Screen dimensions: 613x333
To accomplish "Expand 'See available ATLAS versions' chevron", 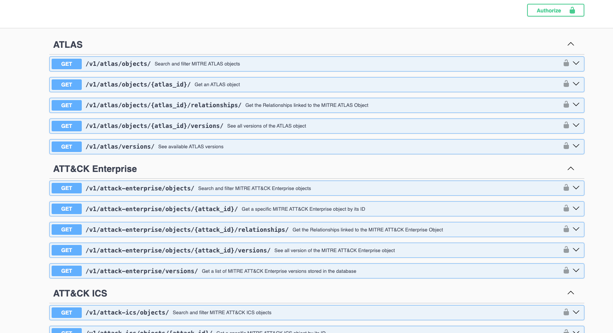I will coord(576,146).
